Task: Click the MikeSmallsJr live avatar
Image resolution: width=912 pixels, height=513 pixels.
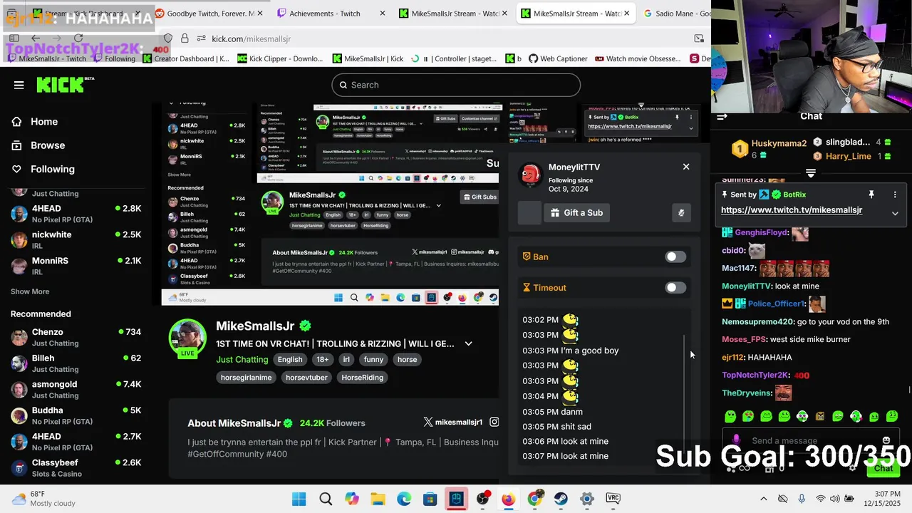Action: tap(187, 338)
